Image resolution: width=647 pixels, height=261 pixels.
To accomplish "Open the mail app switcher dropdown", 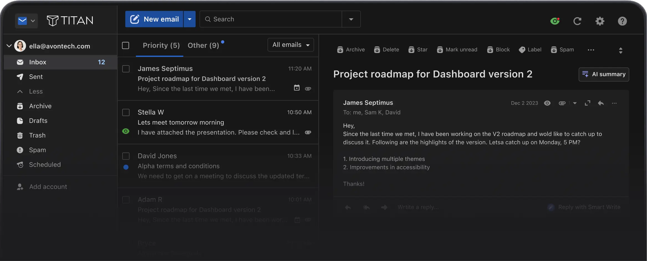I will point(26,21).
